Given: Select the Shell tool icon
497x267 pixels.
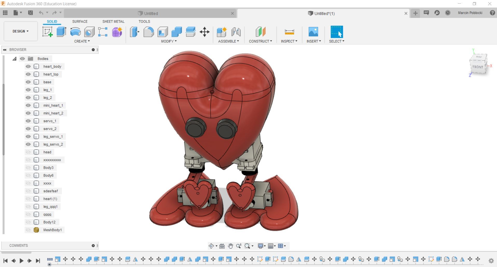Looking at the screenshot, I should [x=163, y=32].
